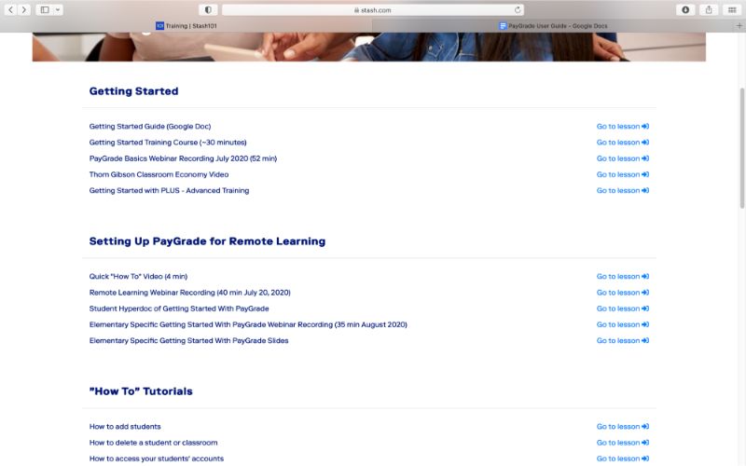Open the sidebar dropdown chevron

pos(58,9)
